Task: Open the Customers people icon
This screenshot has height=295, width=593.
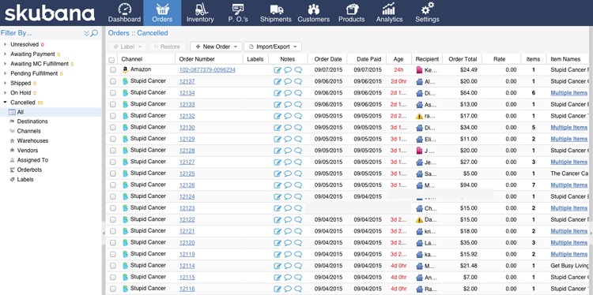Action: [314, 9]
